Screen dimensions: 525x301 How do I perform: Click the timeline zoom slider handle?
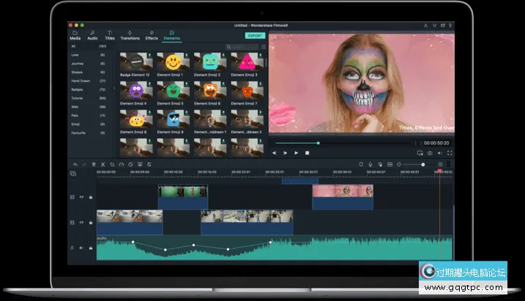[x=422, y=164]
